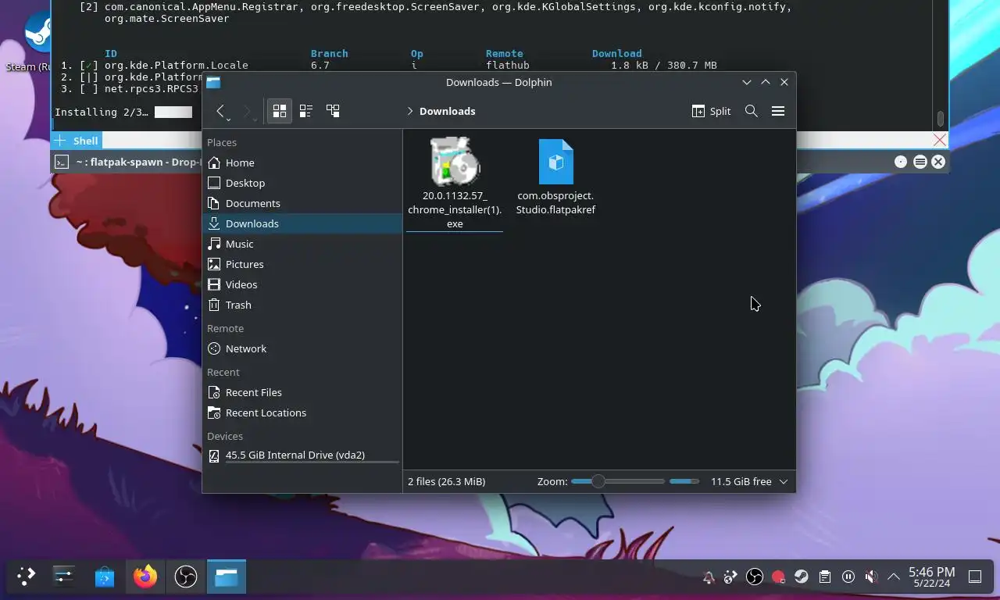
Task: Click the terminal install progress bar
Action: click(173, 112)
